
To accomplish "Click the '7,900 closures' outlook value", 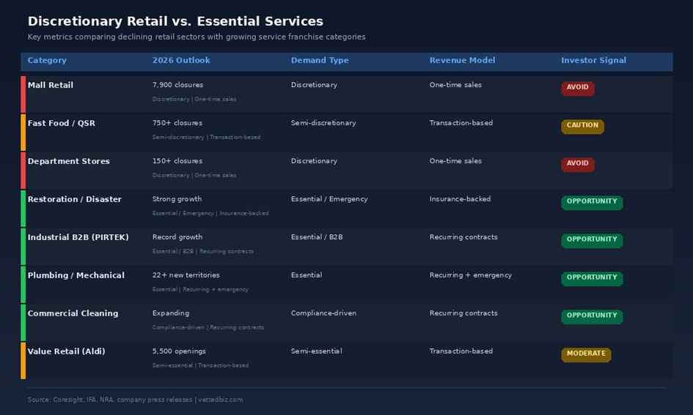I will (x=177, y=85).
